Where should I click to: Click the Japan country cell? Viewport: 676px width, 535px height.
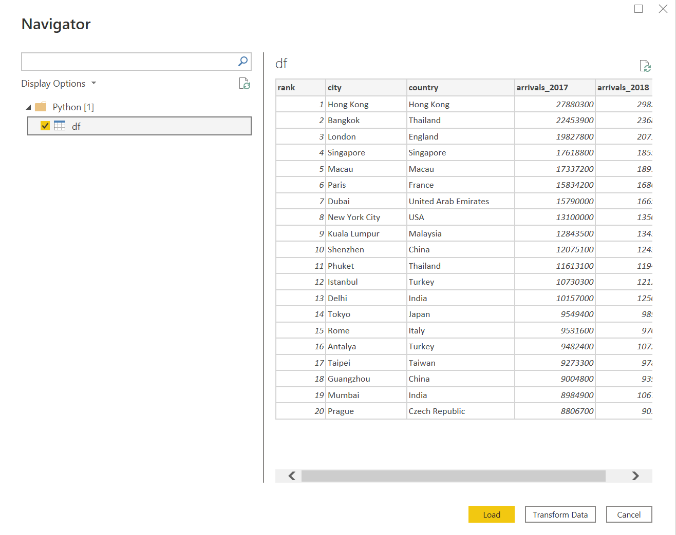tap(461, 314)
